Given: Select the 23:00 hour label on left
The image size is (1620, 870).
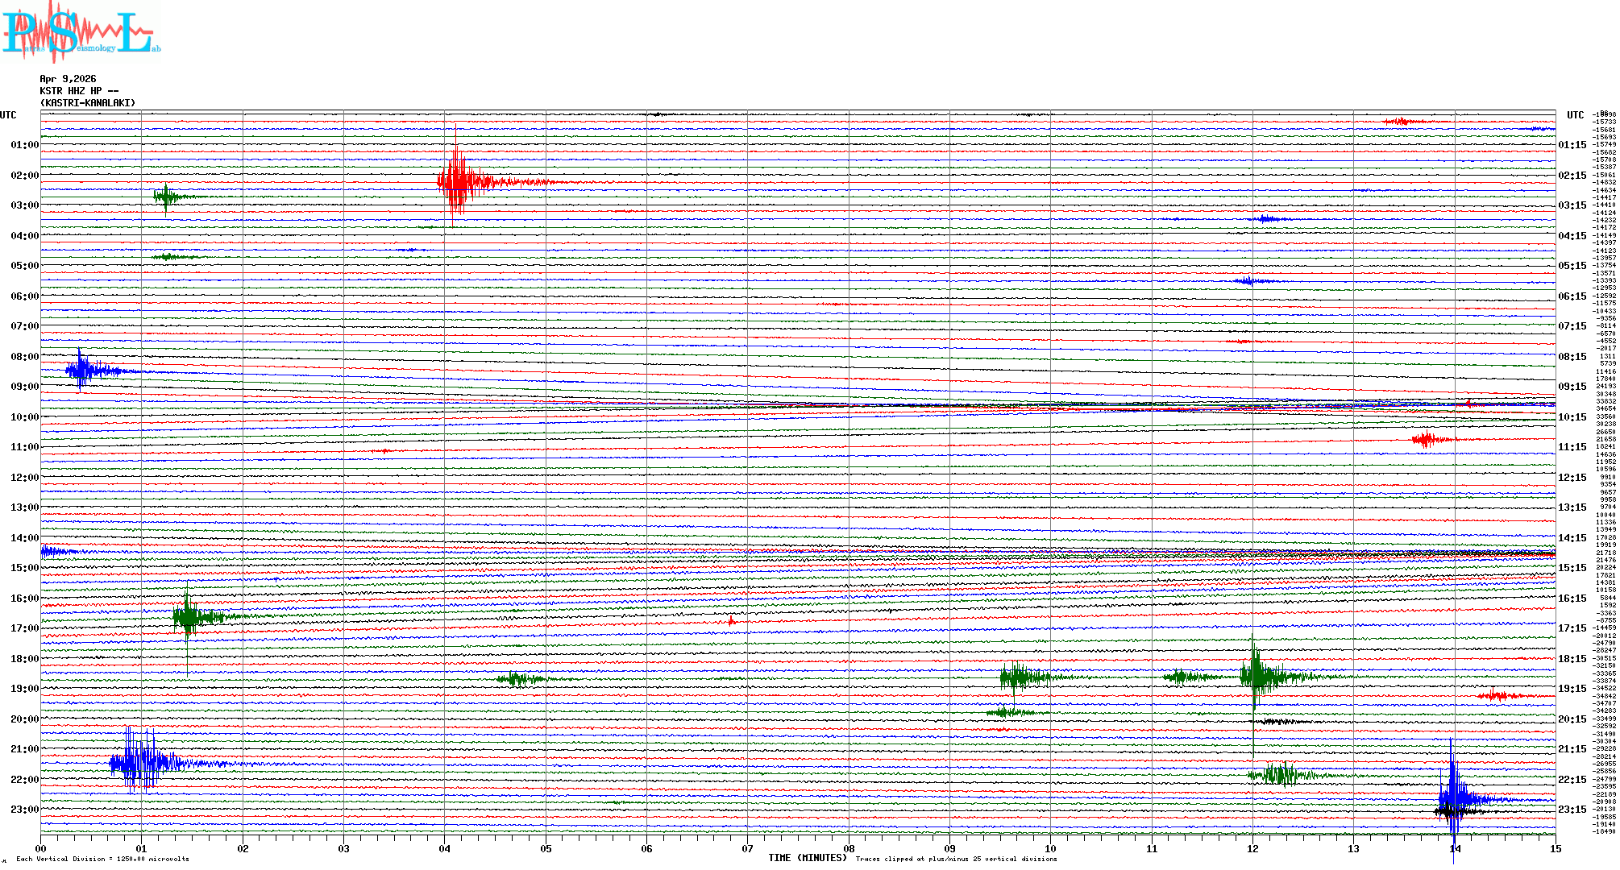Looking at the screenshot, I should tap(24, 810).
